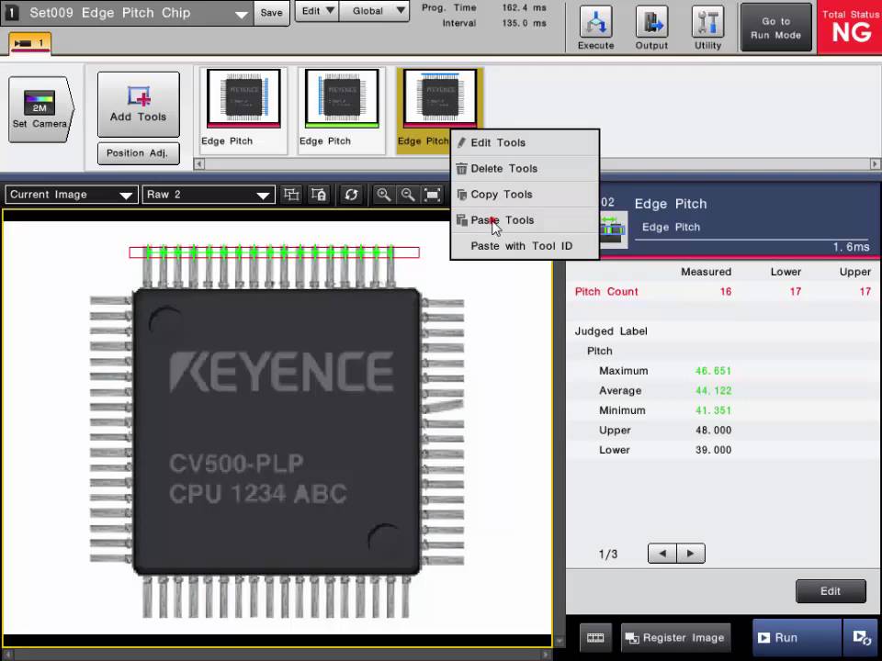
Task: Select the first Edge Pitch tool thumbnail
Action: pyautogui.click(x=243, y=110)
